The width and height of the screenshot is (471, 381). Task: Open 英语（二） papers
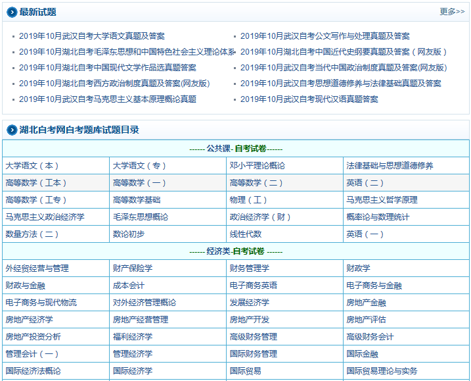365,183
